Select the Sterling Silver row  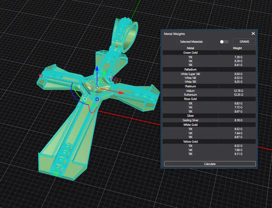pyautogui.click(x=190, y=120)
